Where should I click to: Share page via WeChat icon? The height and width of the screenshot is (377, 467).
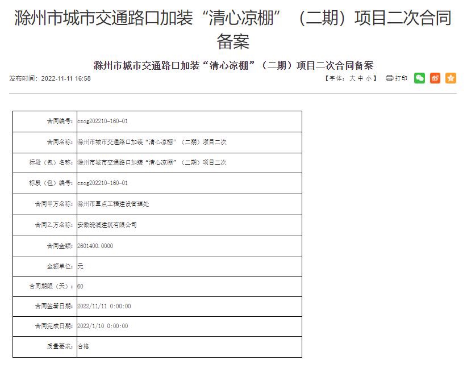[x=419, y=78]
